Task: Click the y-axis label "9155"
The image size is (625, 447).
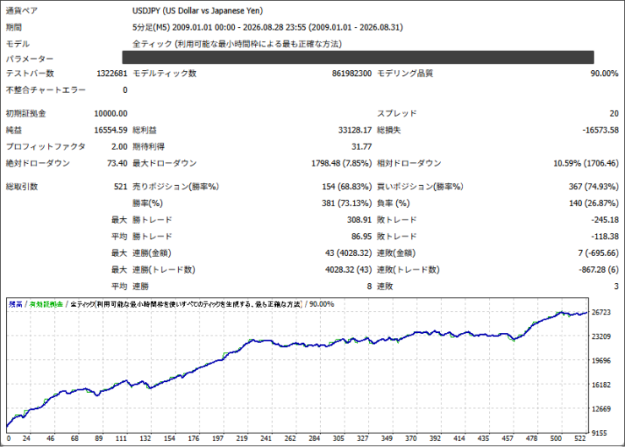Action: click(599, 433)
